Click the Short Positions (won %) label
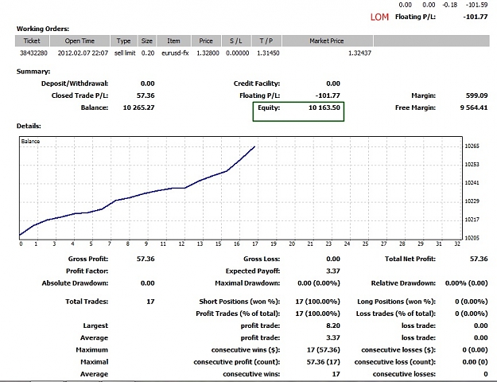The width and height of the screenshot is (497, 382). (x=239, y=302)
